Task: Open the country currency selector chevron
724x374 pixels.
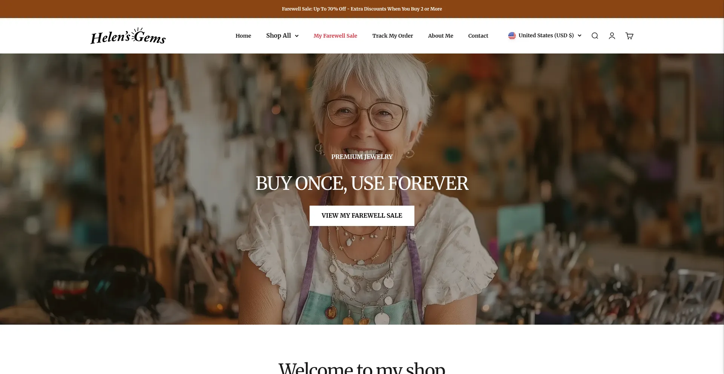Action: click(x=580, y=35)
